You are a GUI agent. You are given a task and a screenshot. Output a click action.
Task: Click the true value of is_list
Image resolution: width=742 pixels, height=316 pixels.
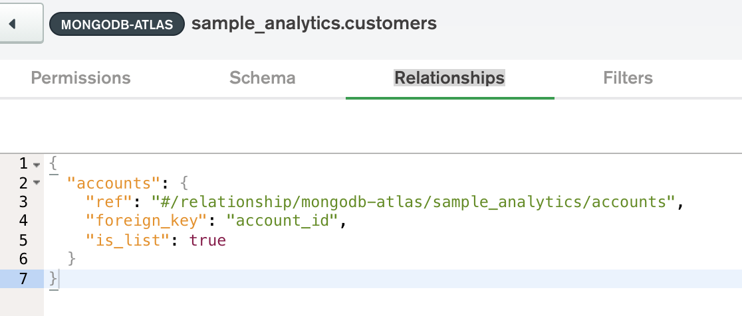coord(207,240)
